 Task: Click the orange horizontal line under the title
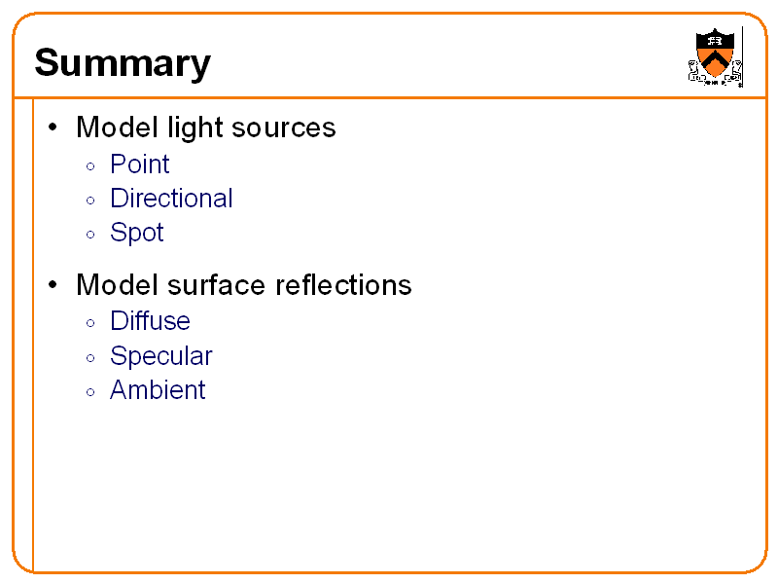coord(389,97)
